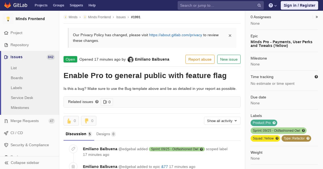Screen dimensions: 323x169
Task: Click the Squad::Yellow label
Action: pyautogui.click(x=263, y=138)
